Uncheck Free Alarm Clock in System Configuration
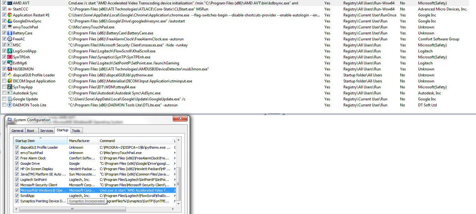This screenshot has width=476, height=214. 17,158
